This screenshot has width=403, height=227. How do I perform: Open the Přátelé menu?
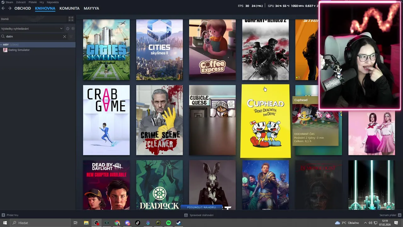(32, 2)
